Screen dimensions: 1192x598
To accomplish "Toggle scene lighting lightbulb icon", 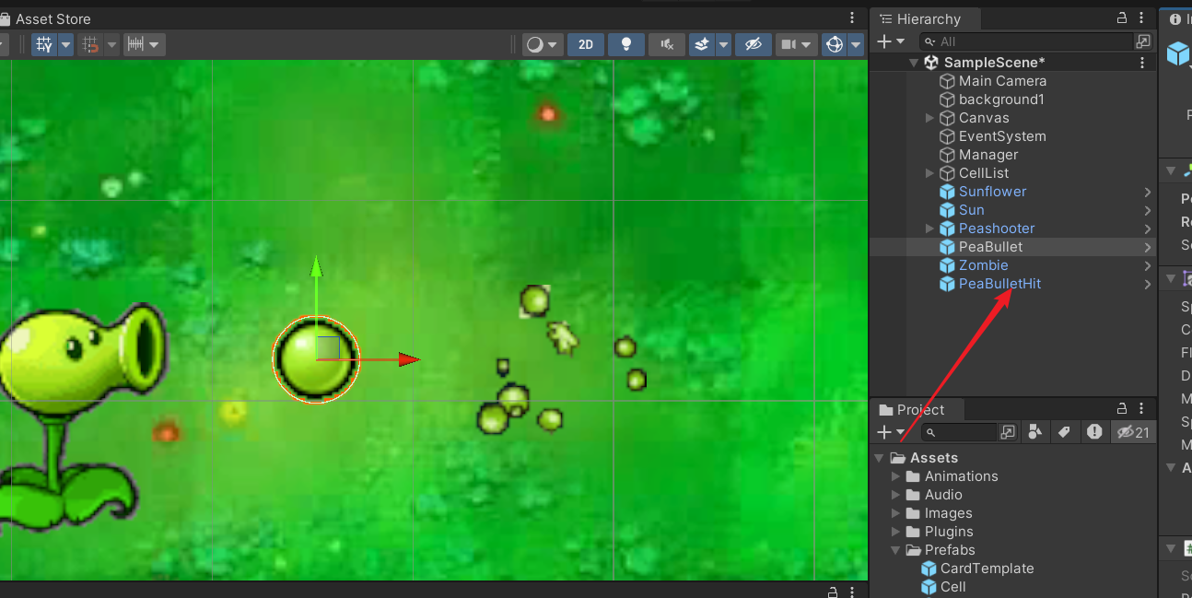I will pyautogui.click(x=626, y=44).
